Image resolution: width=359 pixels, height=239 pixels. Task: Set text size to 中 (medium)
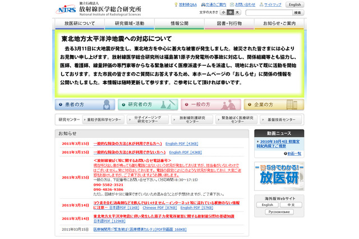coord(230,12)
